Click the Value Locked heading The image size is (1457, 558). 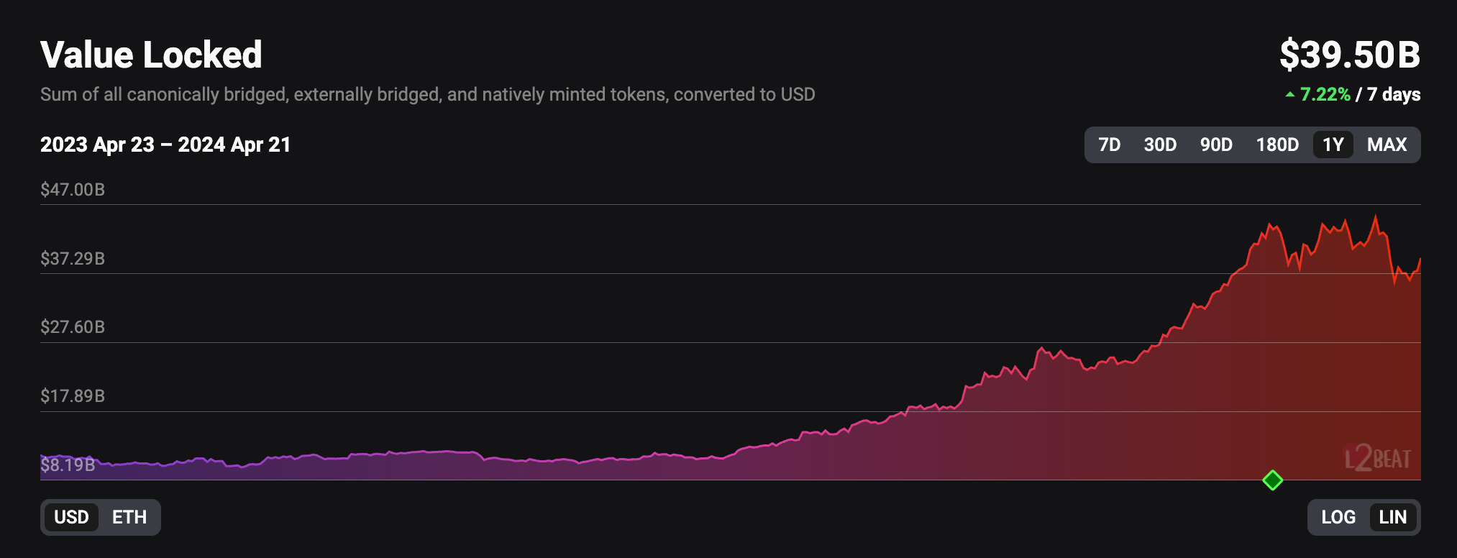(151, 55)
